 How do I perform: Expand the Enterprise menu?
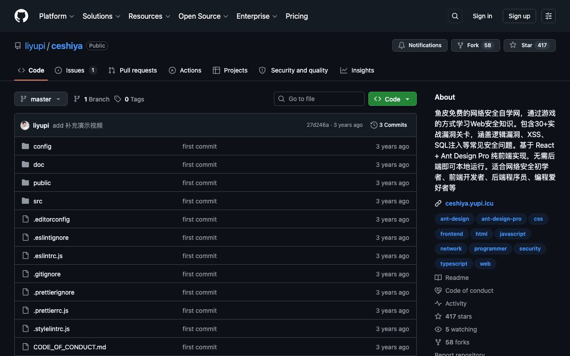(x=257, y=16)
